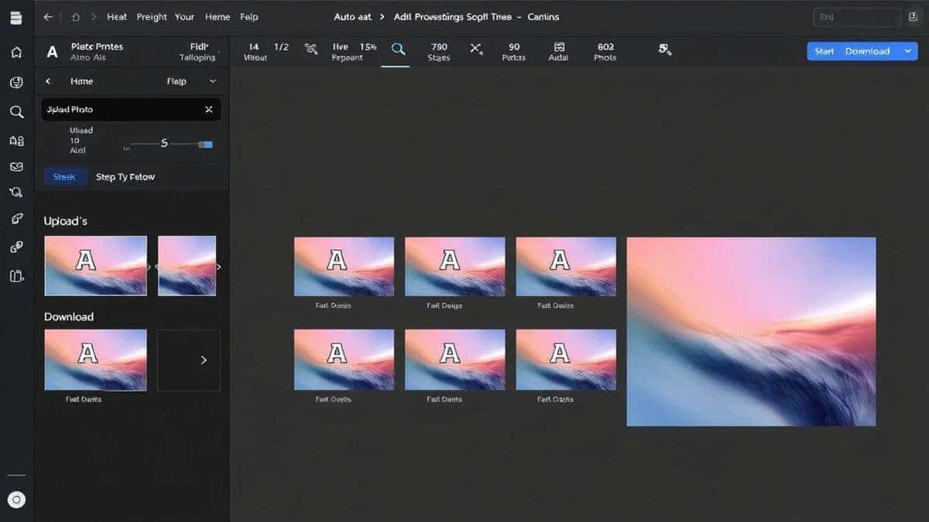The image size is (929, 522).
Task: Click the toolbar icon before the Ilve label
Action: click(311, 49)
